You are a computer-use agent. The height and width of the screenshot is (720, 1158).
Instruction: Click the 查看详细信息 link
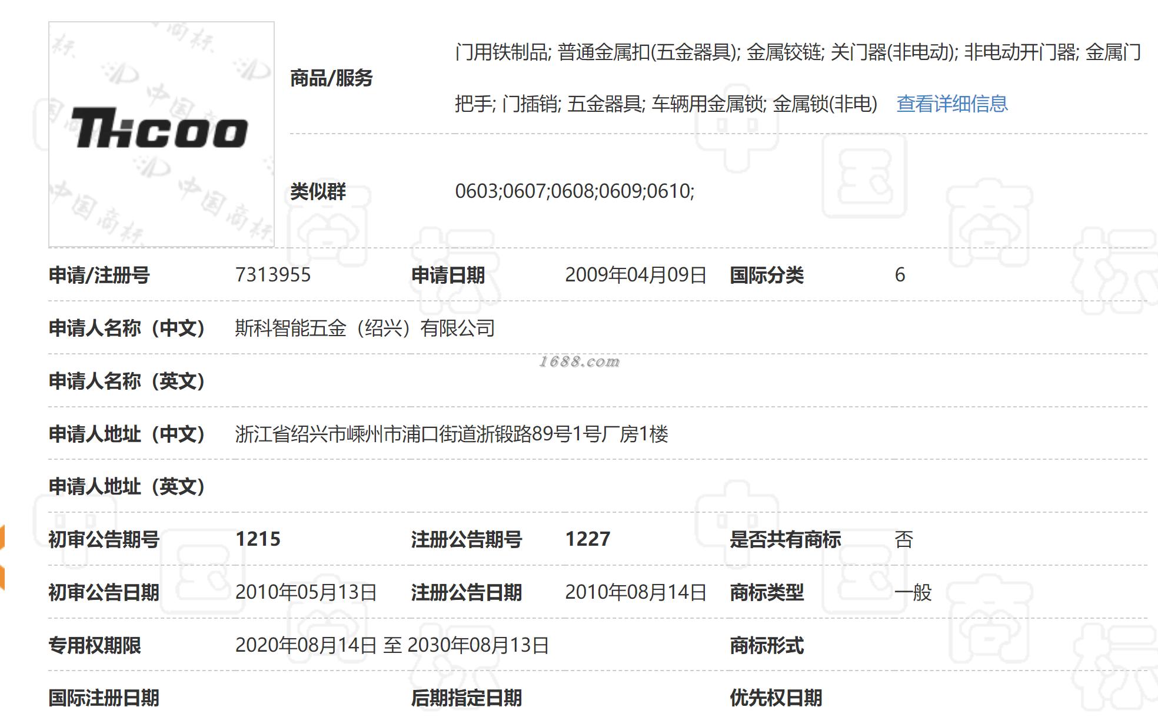click(x=951, y=104)
